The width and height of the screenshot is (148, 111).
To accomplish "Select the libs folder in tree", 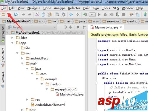I will point(26,48).
